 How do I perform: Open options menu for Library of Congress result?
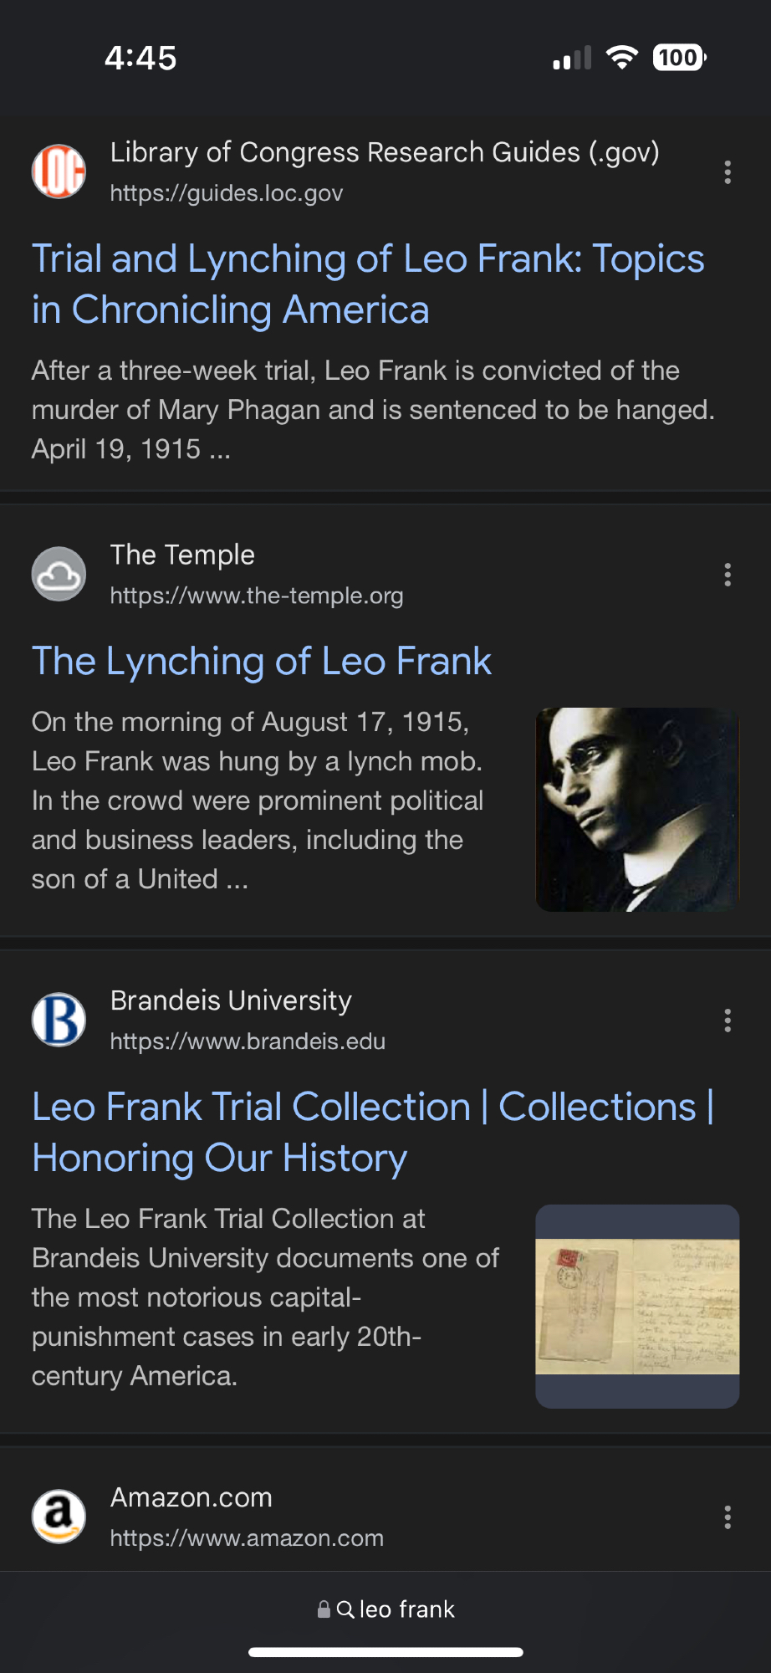tap(728, 172)
